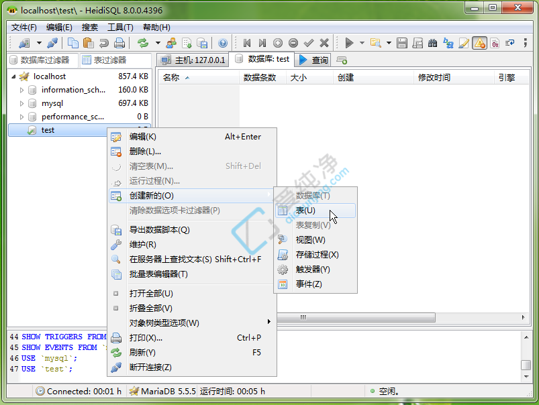Screen dimensions: 539x405
Task: Sort by the 数据条数 column header
Action: coord(262,78)
